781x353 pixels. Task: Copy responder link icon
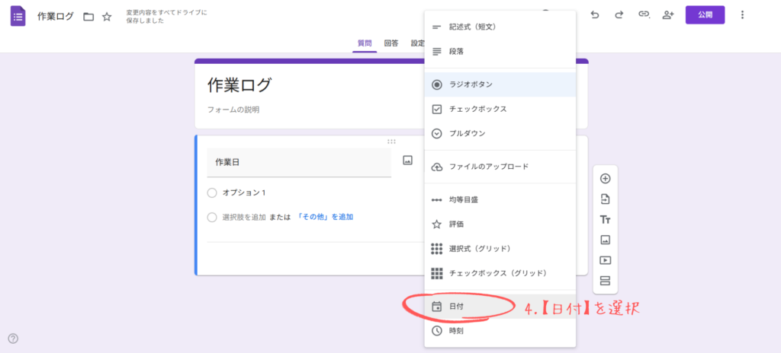click(x=644, y=15)
